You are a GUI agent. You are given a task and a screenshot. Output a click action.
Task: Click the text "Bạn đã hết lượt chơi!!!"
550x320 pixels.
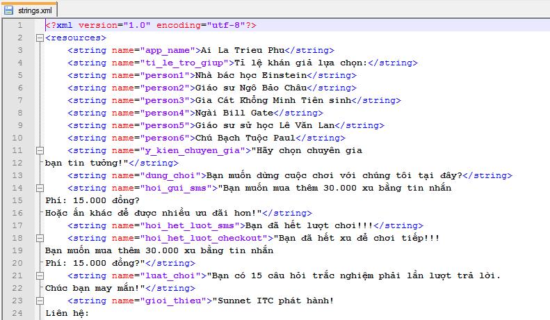(309, 225)
